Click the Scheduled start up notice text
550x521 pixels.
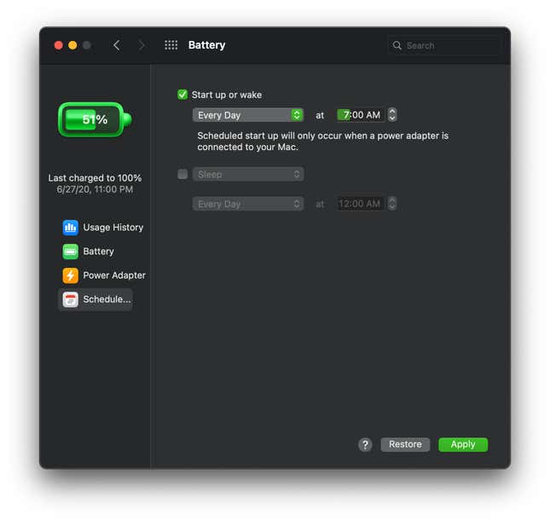[x=322, y=142]
